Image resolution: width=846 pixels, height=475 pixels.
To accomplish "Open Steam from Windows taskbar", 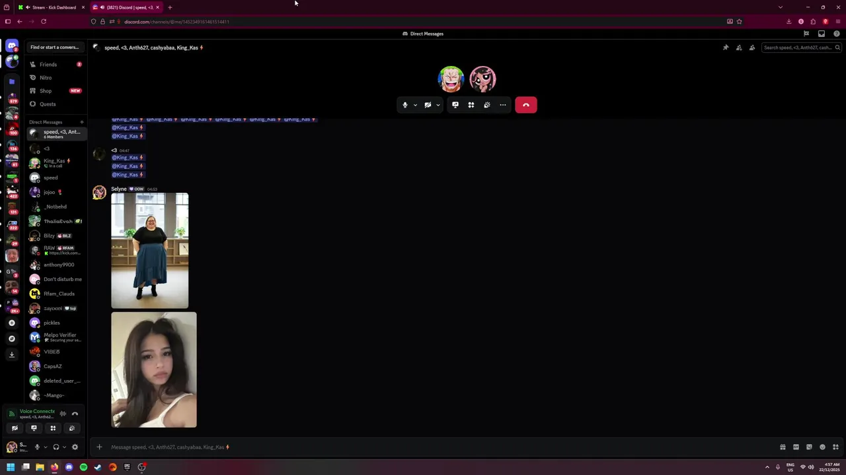I will point(98,467).
